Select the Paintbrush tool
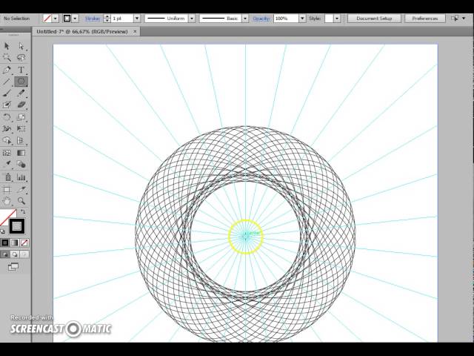This screenshot has width=474, height=356. click(x=7, y=93)
